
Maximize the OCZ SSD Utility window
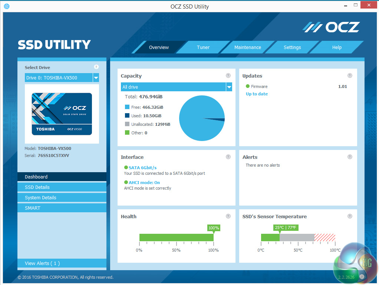click(356, 5)
